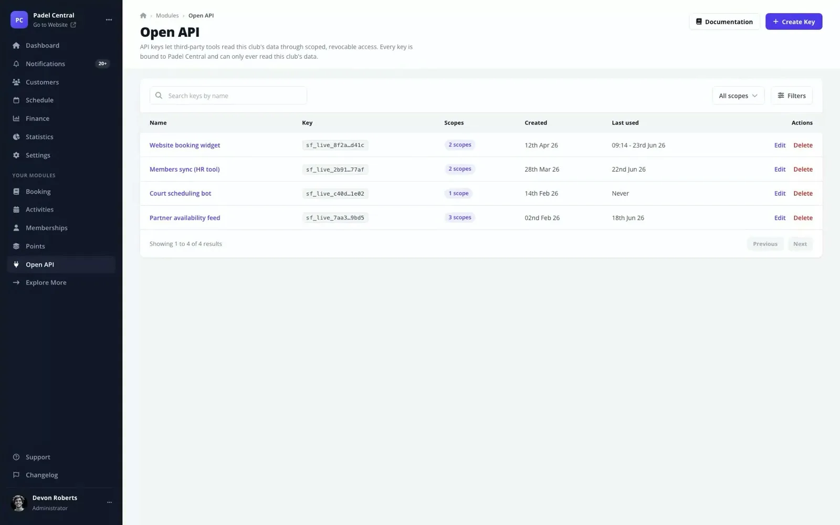Open the Padel Central three-dot menu
The image size is (840, 525).
coord(109,20)
